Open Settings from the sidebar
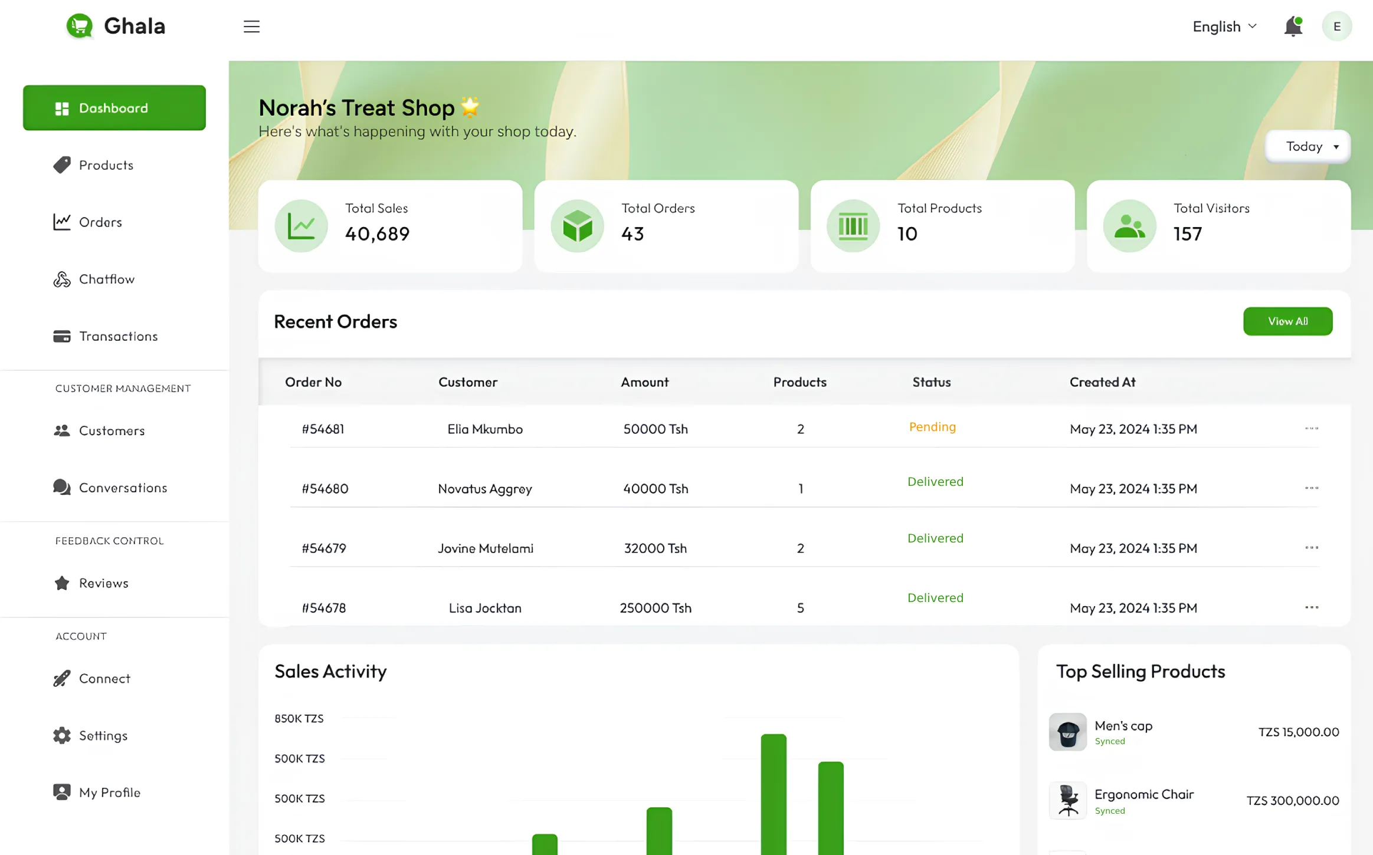The width and height of the screenshot is (1373, 855). point(103,736)
